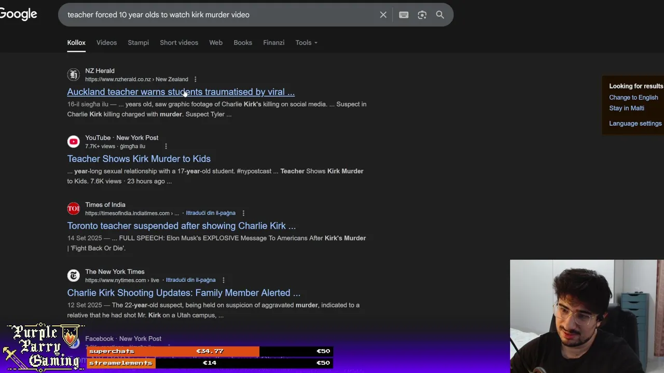Select the Kollox results tab
The image size is (664, 373).
76,42
